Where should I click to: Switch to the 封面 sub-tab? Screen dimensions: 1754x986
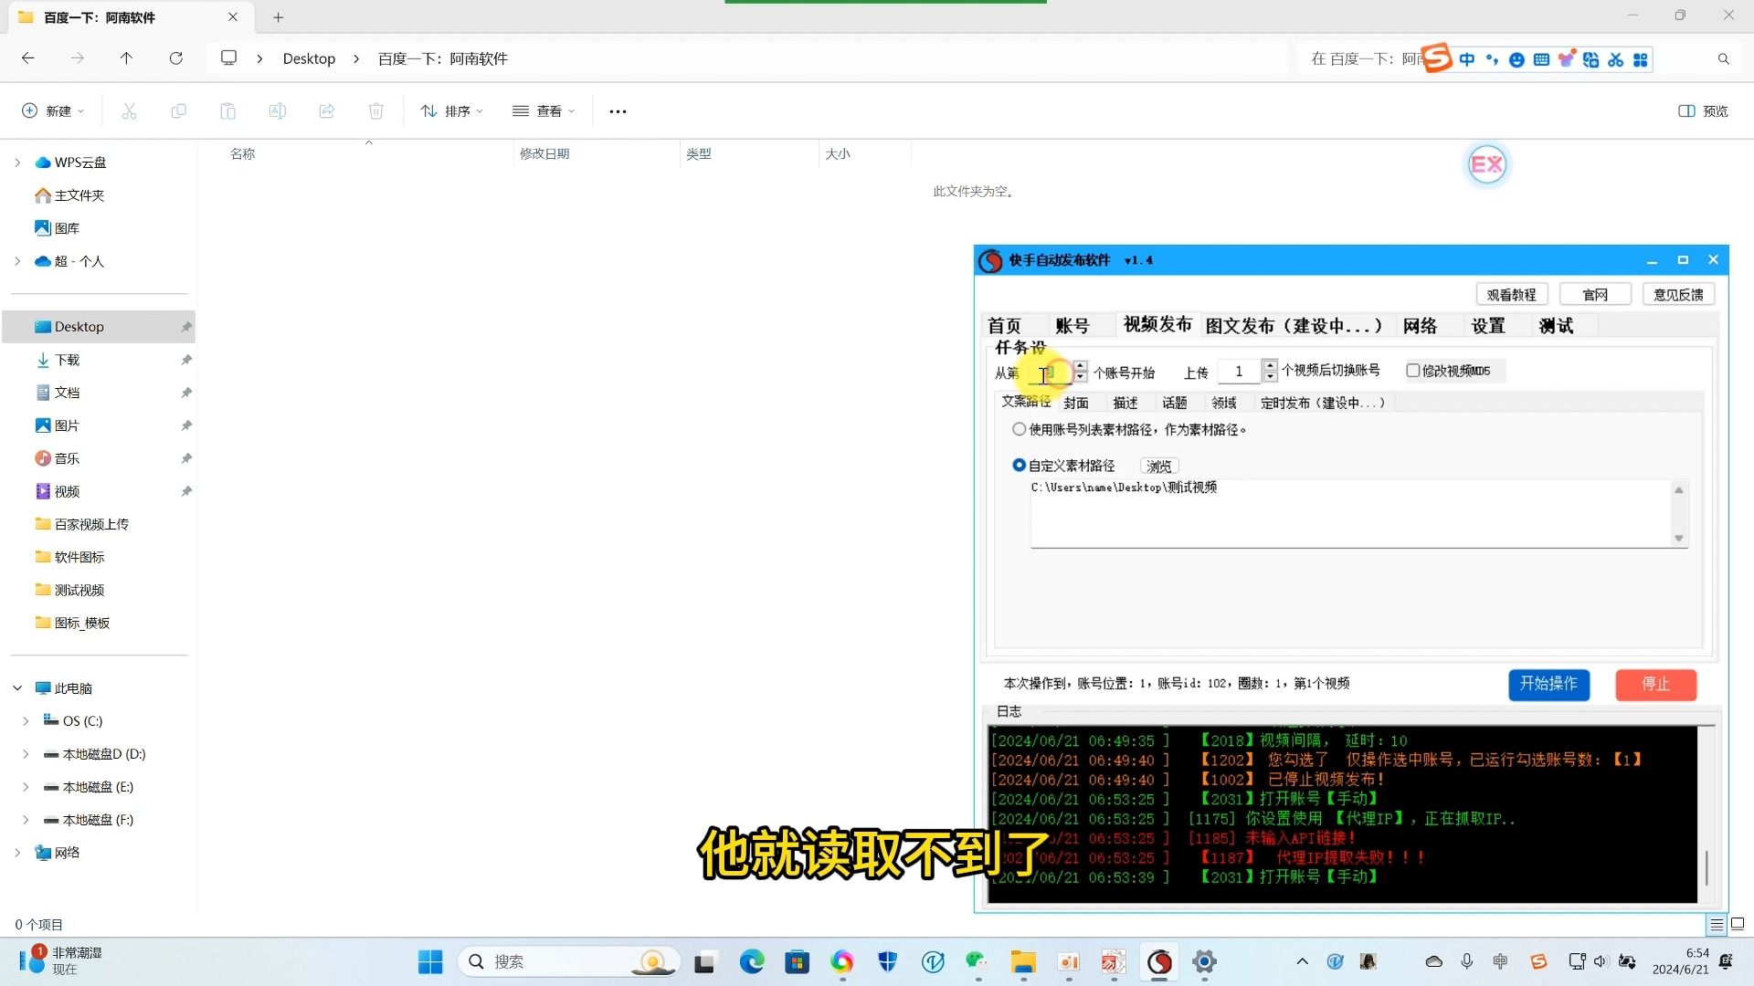click(x=1076, y=403)
